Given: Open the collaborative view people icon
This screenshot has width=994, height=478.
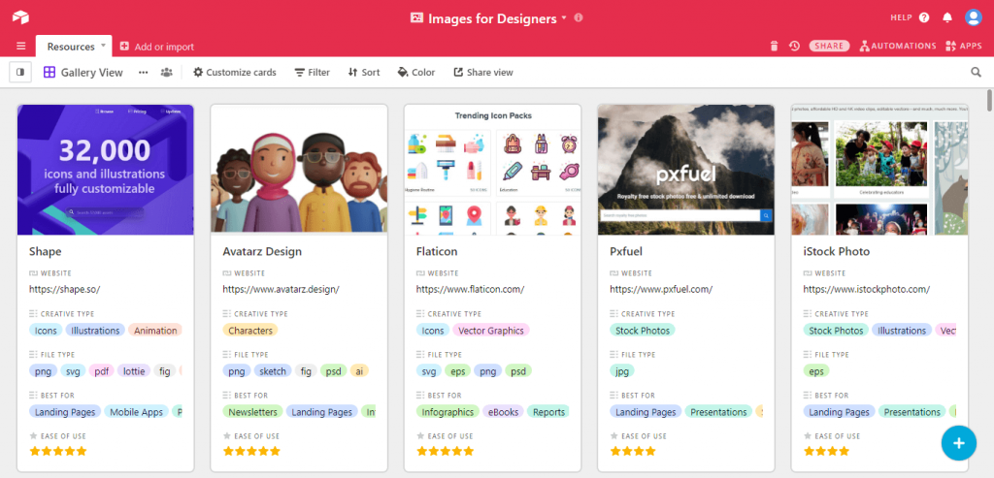Looking at the screenshot, I should (x=167, y=72).
